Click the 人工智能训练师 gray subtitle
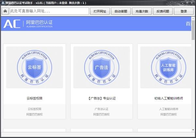This screenshot has height=138, width=196. 169,109
